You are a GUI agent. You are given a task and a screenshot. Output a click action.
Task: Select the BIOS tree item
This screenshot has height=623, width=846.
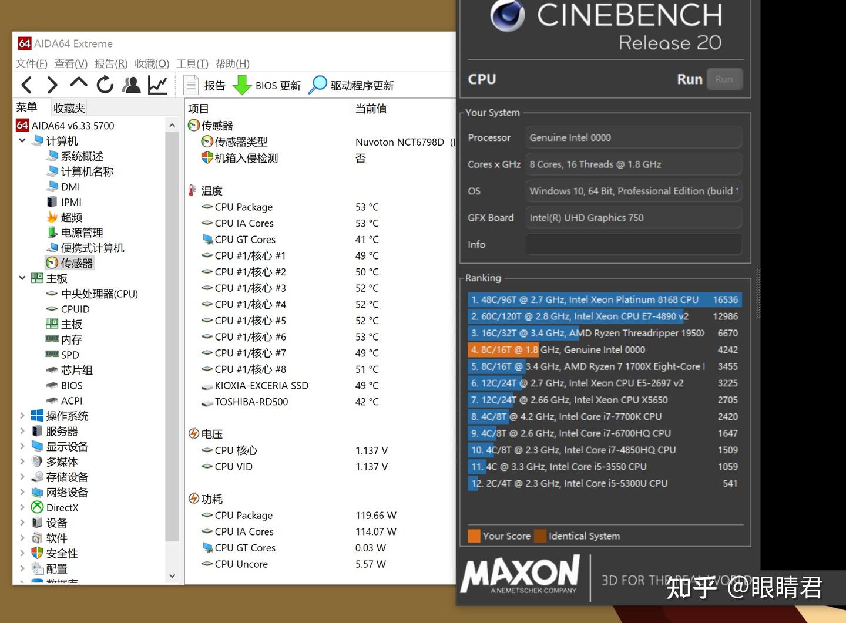[x=65, y=385]
